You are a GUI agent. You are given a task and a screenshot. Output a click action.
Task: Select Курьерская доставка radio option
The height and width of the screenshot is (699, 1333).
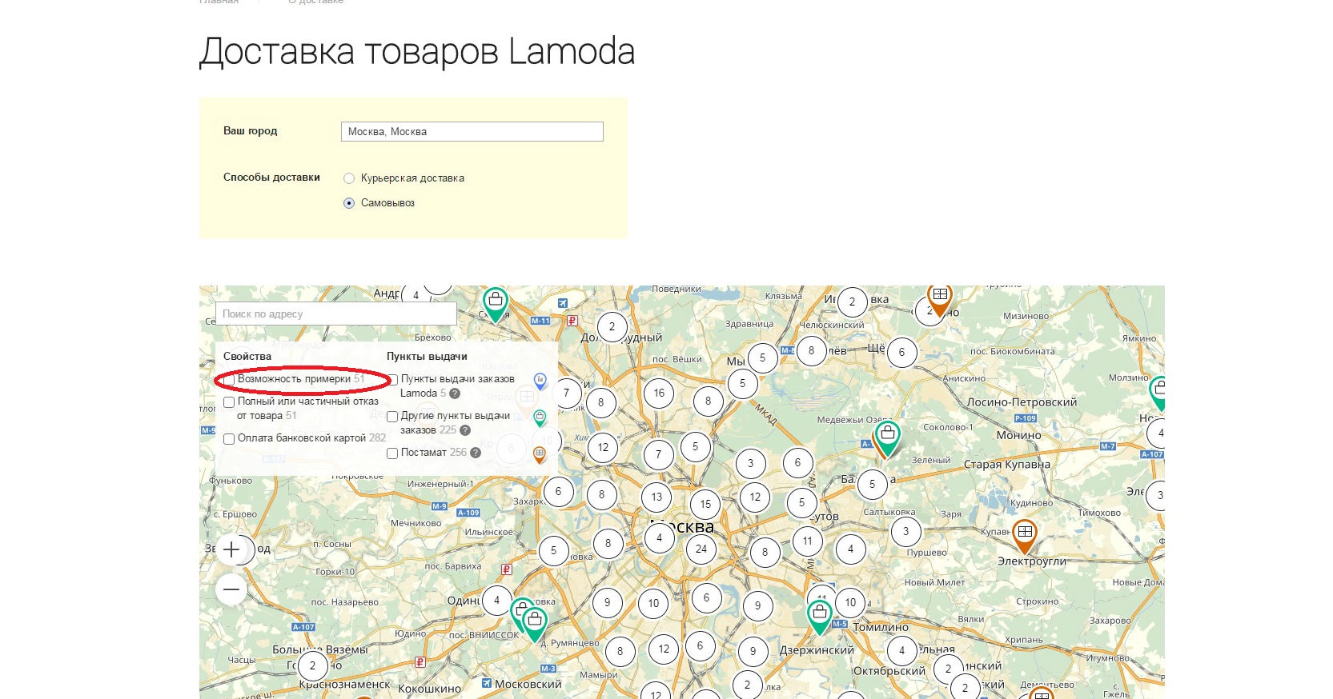click(x=349, y=178)
